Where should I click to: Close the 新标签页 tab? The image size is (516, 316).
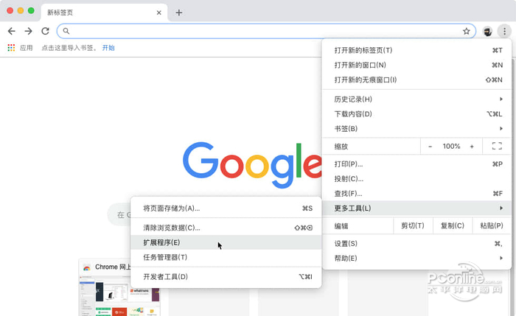[159, 13]
